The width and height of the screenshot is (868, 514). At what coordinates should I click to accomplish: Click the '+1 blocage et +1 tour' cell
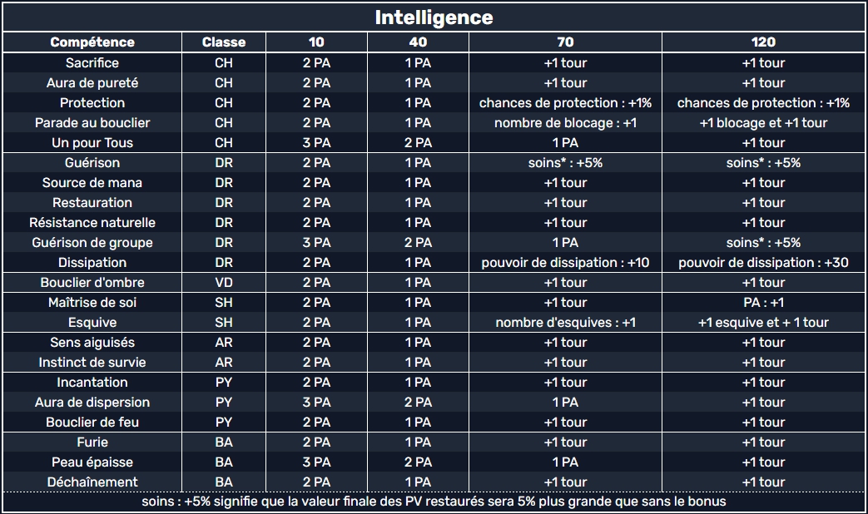pyautogui.click(x=763, y=123)
